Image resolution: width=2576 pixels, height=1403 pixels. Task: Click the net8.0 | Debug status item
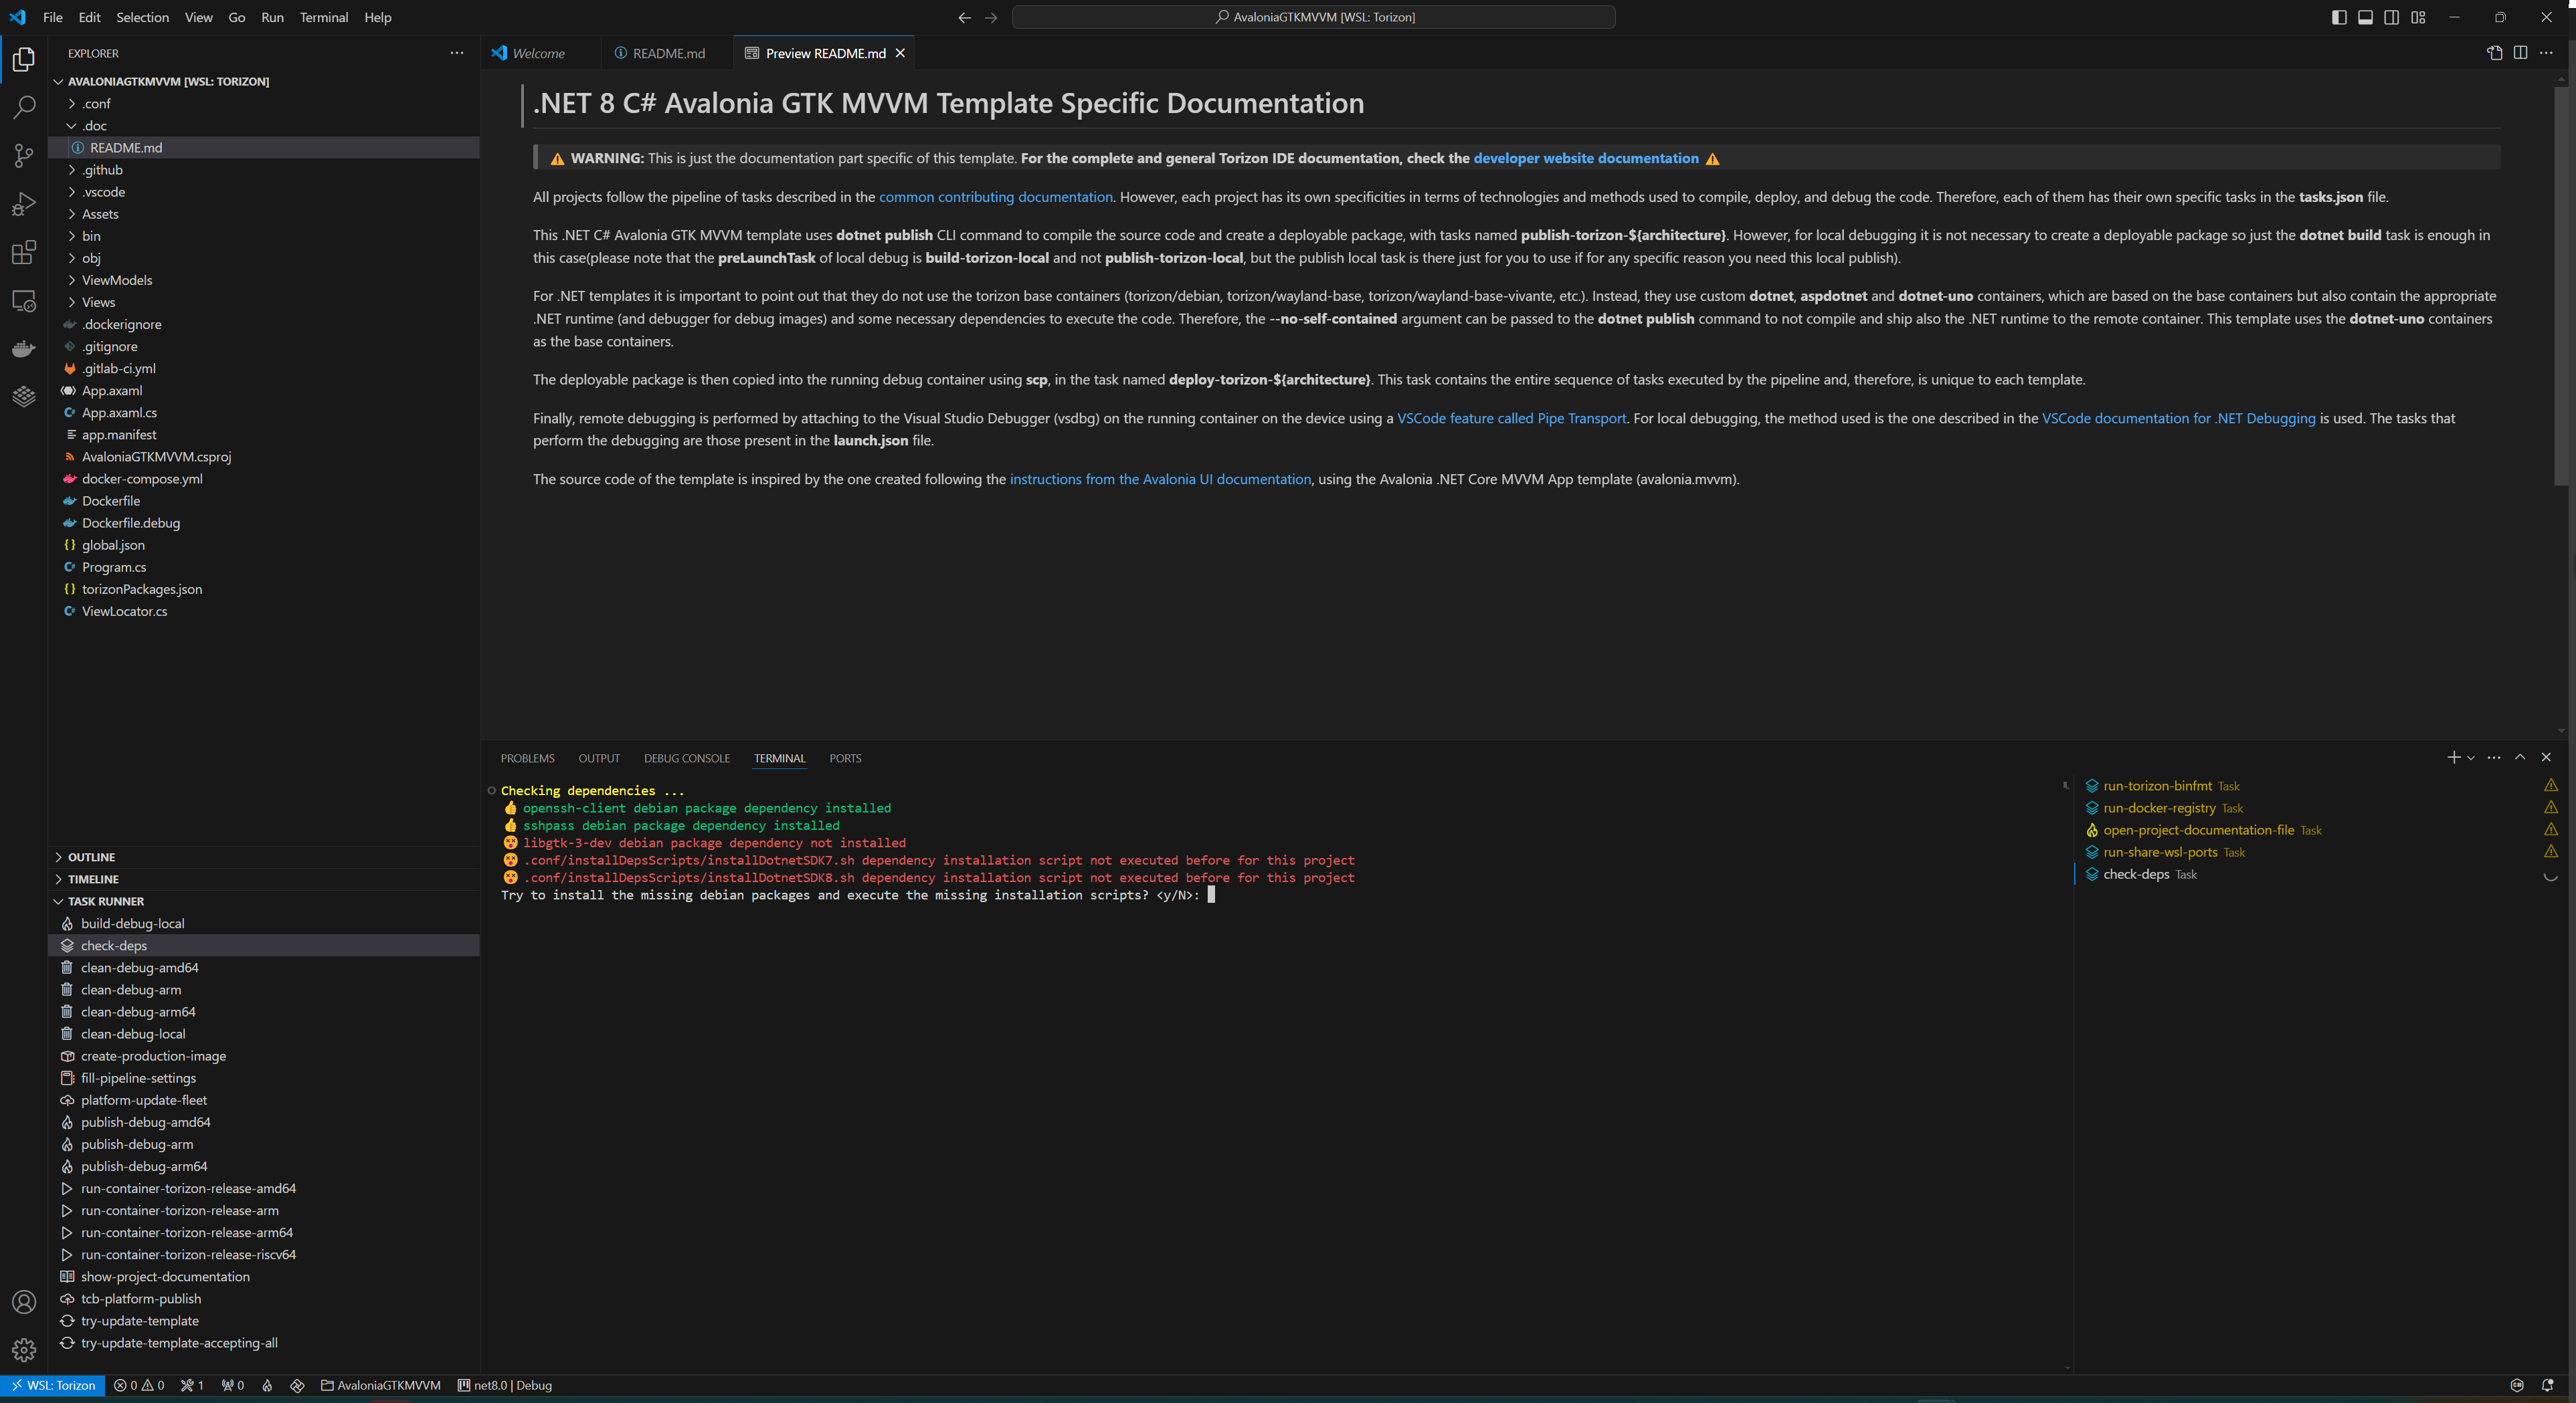[505, 1385]
